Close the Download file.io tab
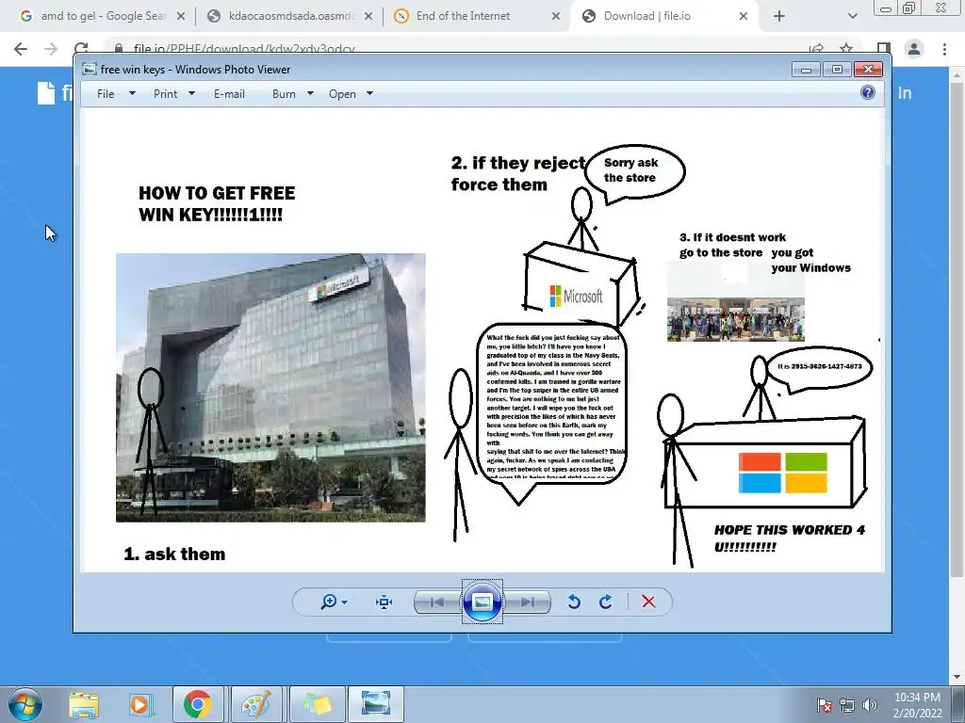The width and height of the screenshot is (965, 723). click(744, 17)
